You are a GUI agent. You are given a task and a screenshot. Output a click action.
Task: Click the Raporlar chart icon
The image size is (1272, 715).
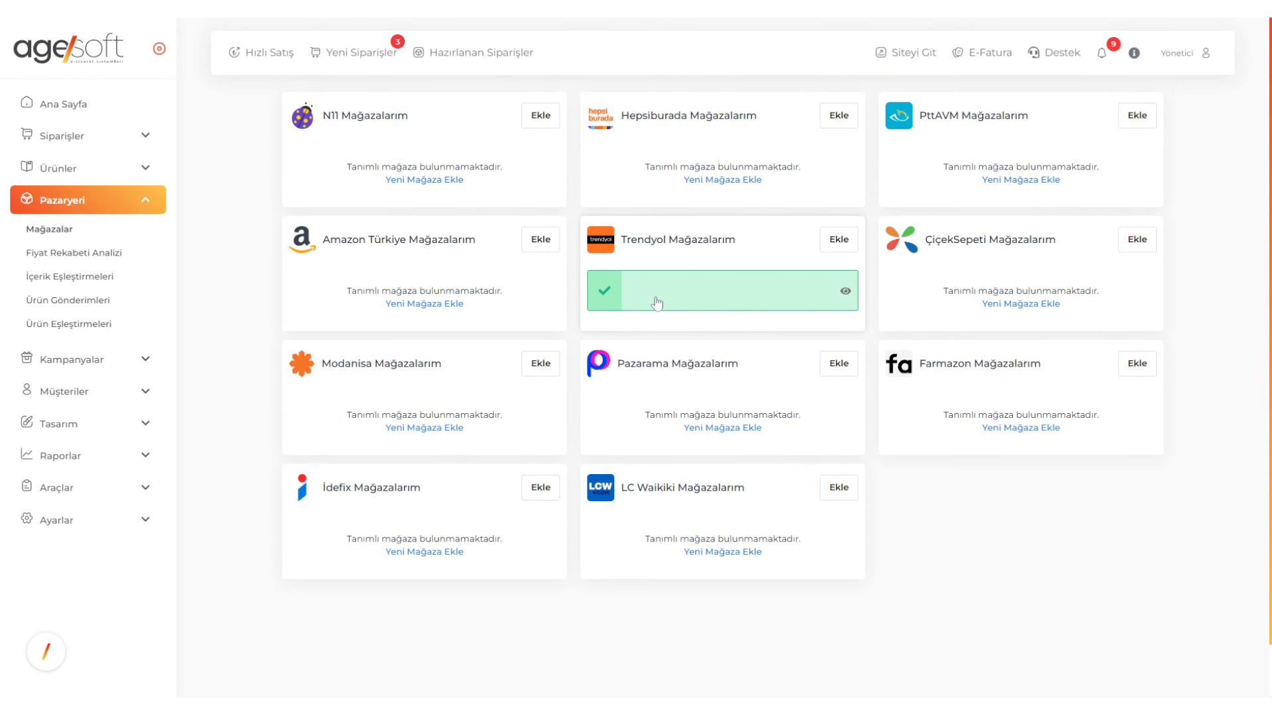[26, 454]
